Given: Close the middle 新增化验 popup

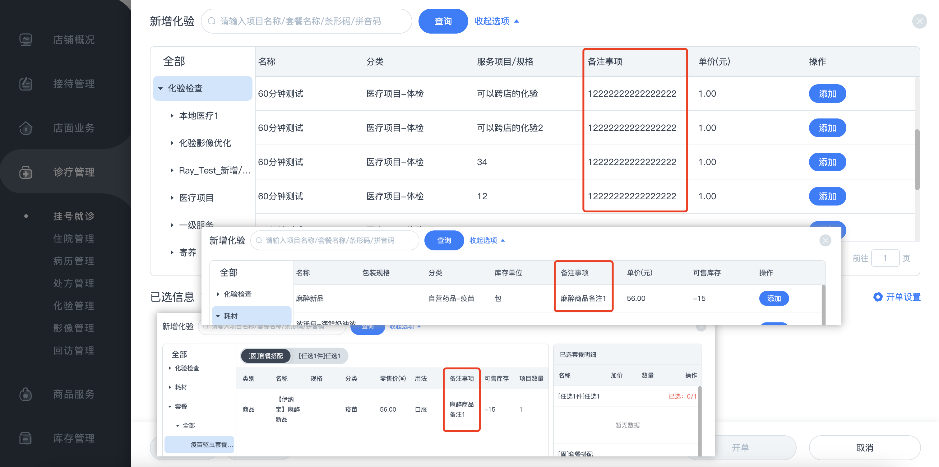Looking at the screenshot, I should coord(825,240).
